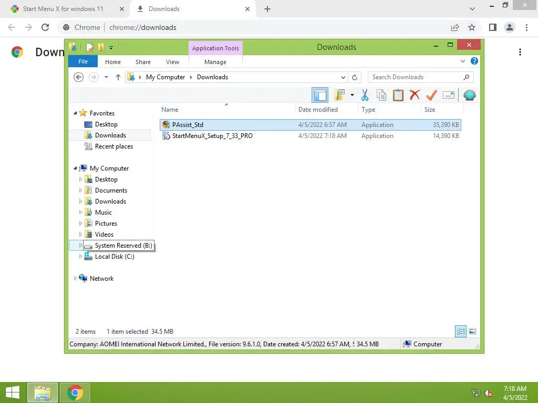The width and height of the screenshot is (538, 403).
Task: Sort by the Type column header
Action: [x=389, y=109]
